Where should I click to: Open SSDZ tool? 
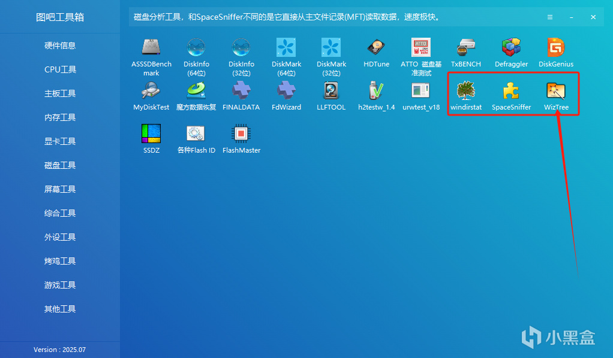coord(151,139)
